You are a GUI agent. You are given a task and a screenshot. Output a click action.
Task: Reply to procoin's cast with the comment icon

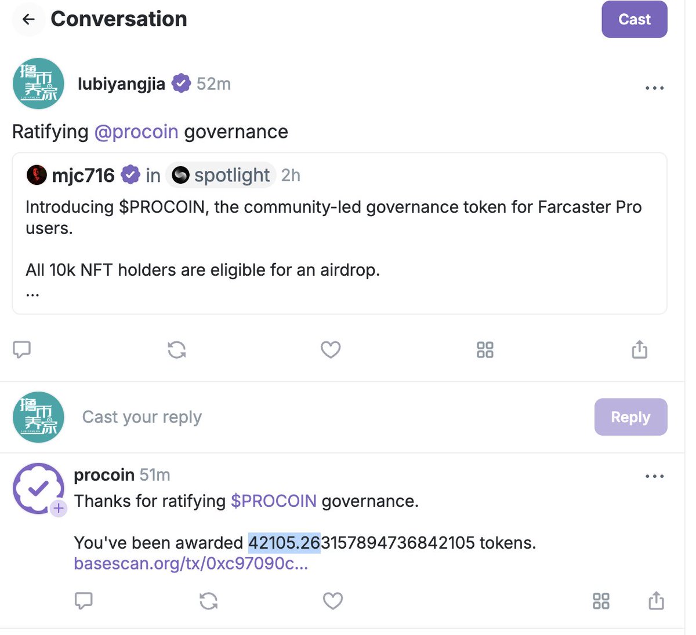84,601
